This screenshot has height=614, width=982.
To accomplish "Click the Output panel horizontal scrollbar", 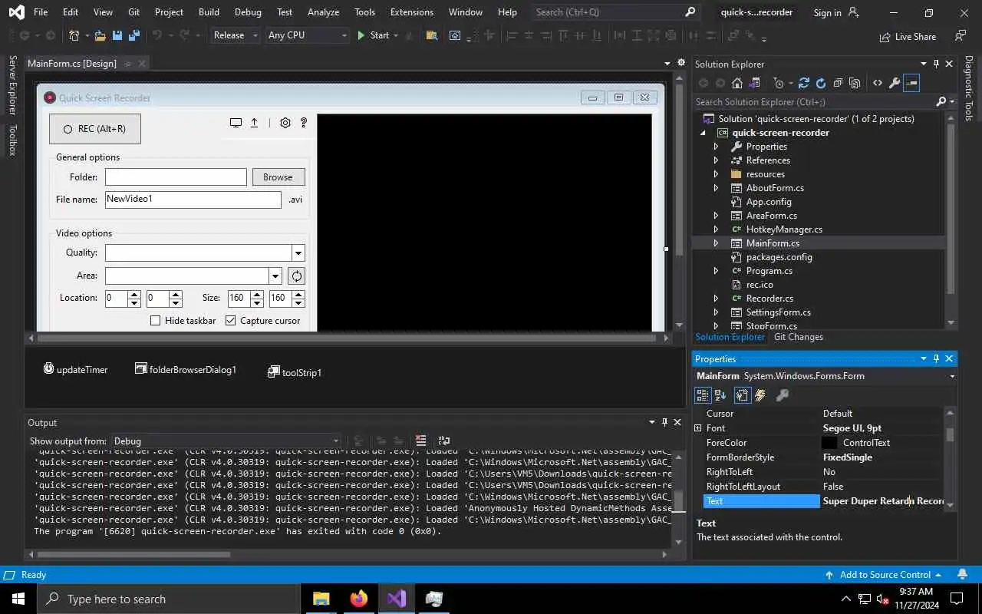I will pyautogui.click(x=133, y=554).
